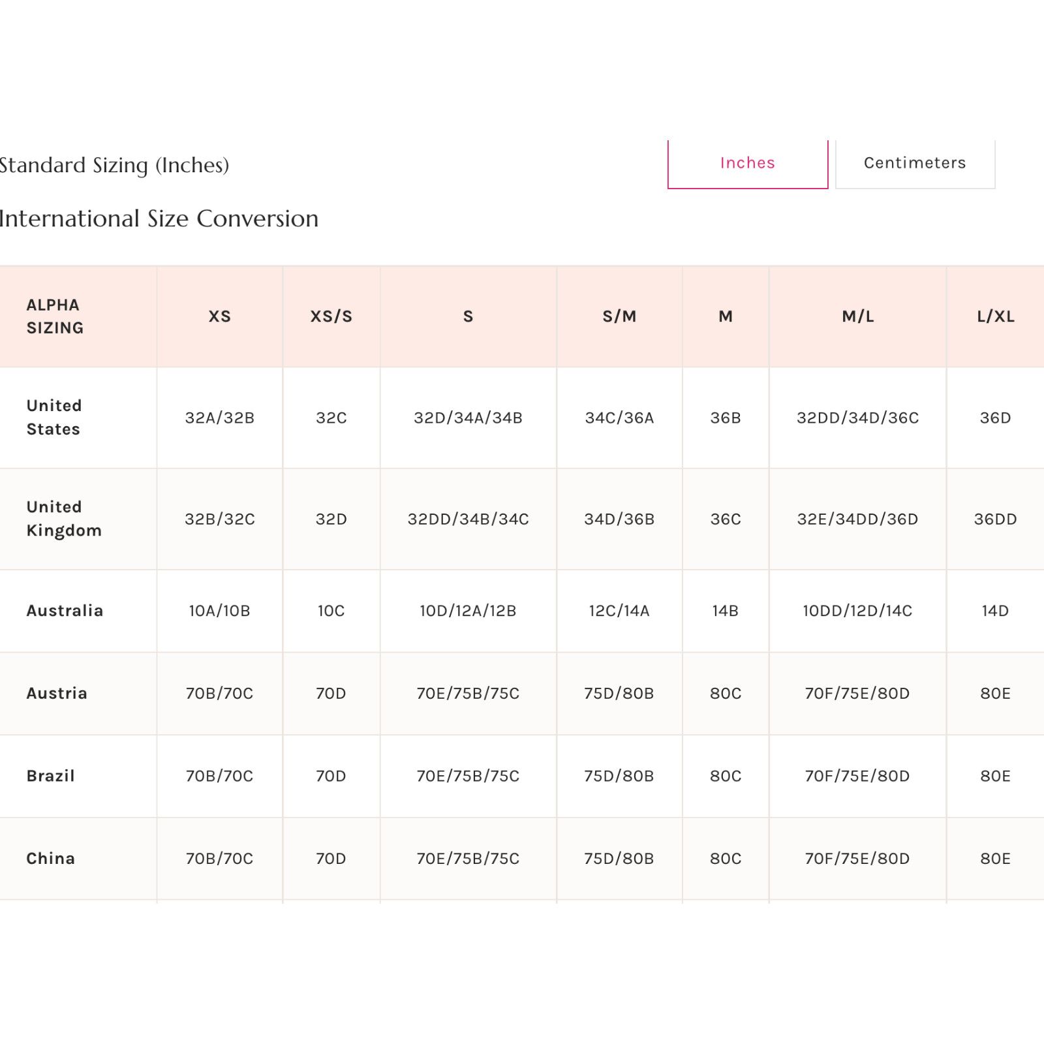Click Austria S/M cell '75D/80B'
The width and height of the screenshot is (1044, 1044).
619,694
